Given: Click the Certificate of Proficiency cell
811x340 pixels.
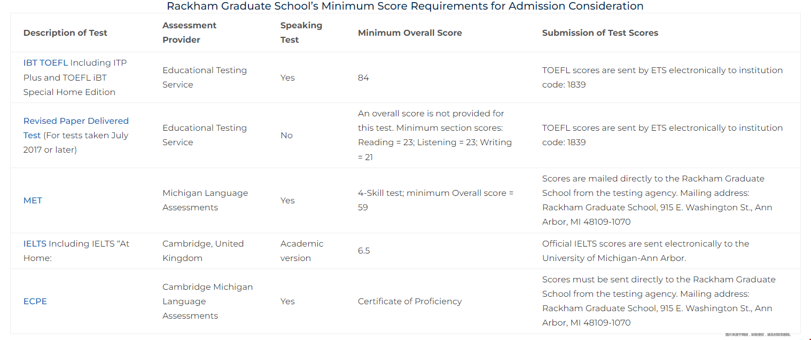Looking at the screenshot, I should tap(410, 302).
